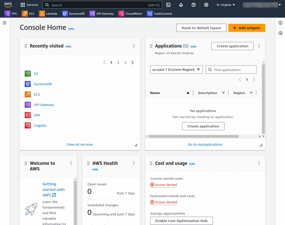
Task: Open the hexagon icon below the info icon
Action: (280, 33)
